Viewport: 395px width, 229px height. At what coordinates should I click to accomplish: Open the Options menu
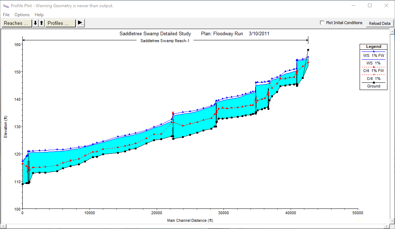(x=22, y=15)
